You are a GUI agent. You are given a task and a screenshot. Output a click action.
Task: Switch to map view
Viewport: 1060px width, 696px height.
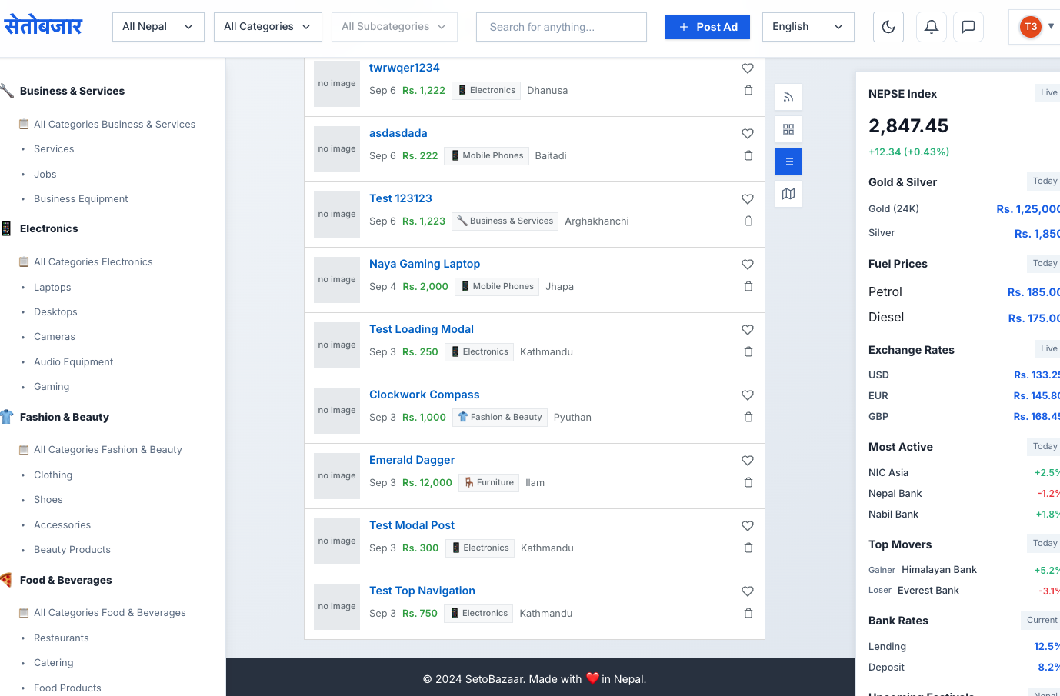tap(788, 194)
